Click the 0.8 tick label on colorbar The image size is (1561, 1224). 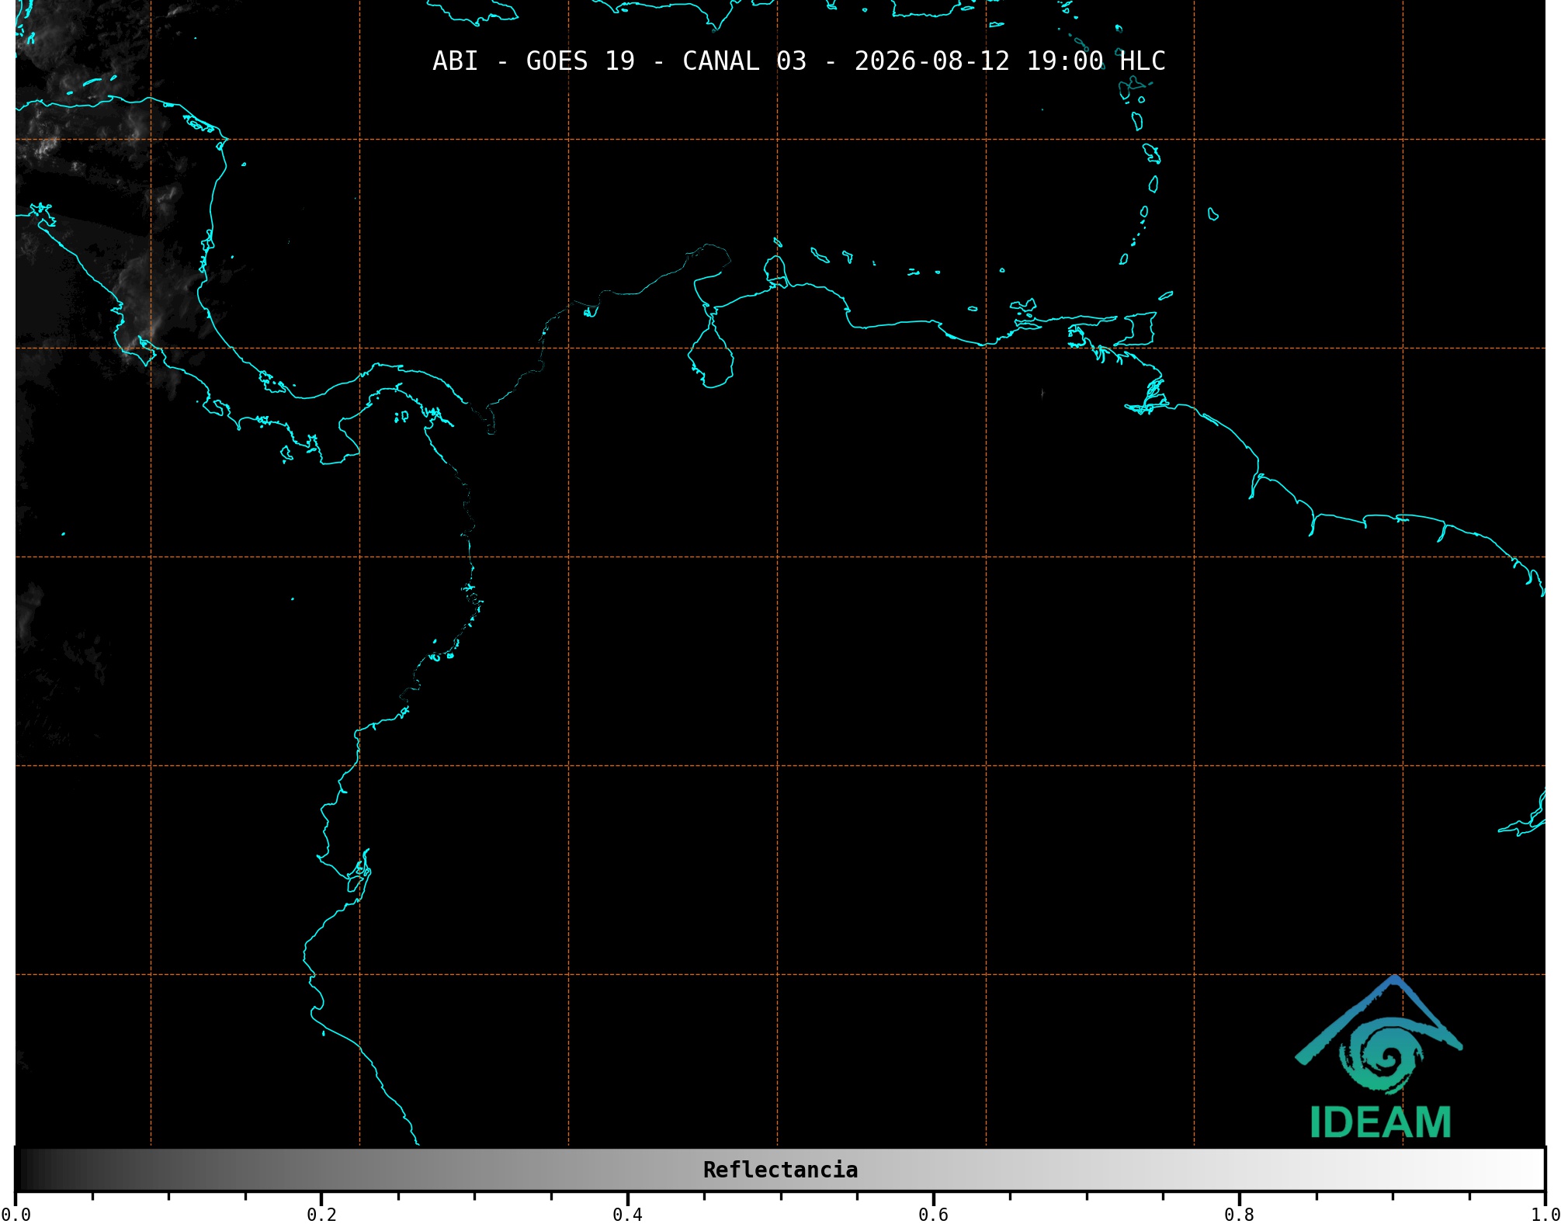[x=1239, y=1215]
